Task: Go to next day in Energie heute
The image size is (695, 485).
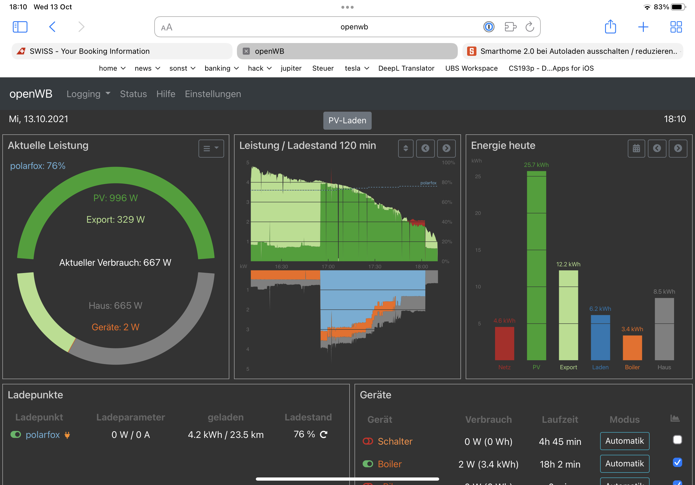Action: coord(678,148)
